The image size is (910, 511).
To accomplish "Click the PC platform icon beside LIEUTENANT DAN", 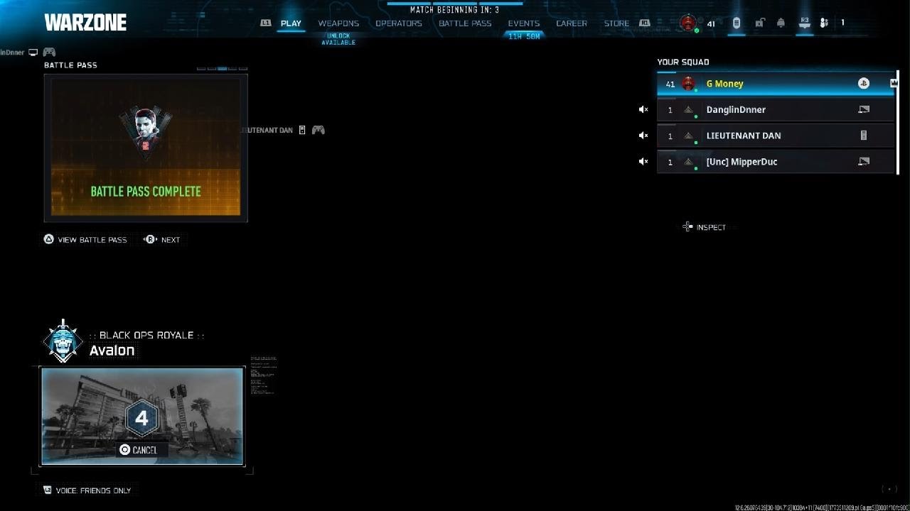I will [x=864, y=136].
